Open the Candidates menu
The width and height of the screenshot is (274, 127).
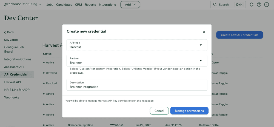[x=64, y=5]
